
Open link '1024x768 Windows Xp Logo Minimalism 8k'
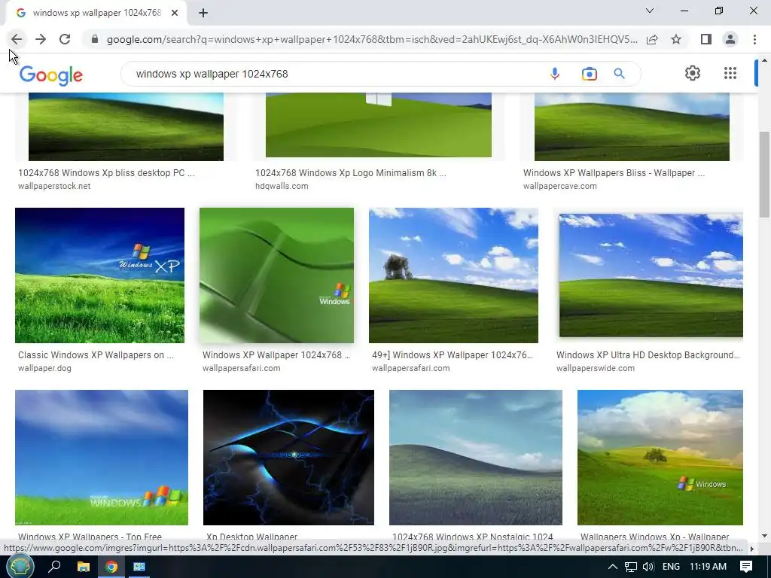click(x=351, y=173)
